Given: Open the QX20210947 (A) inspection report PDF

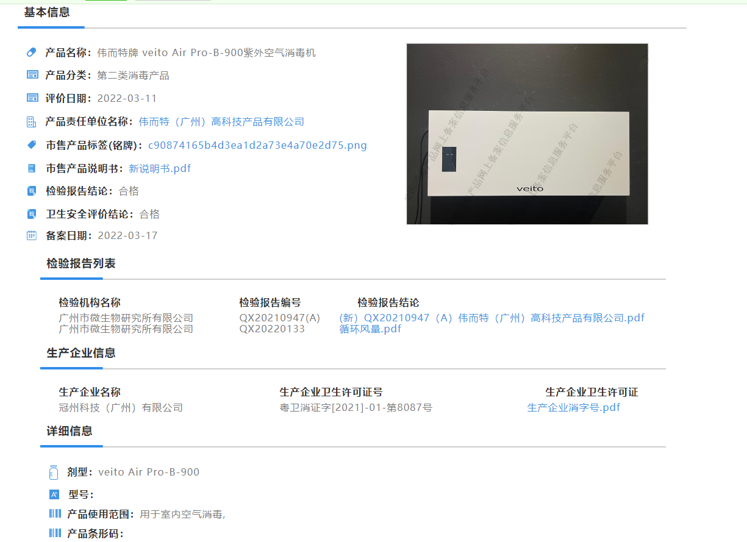Looking at the screenshot, I should pos(491,318).
